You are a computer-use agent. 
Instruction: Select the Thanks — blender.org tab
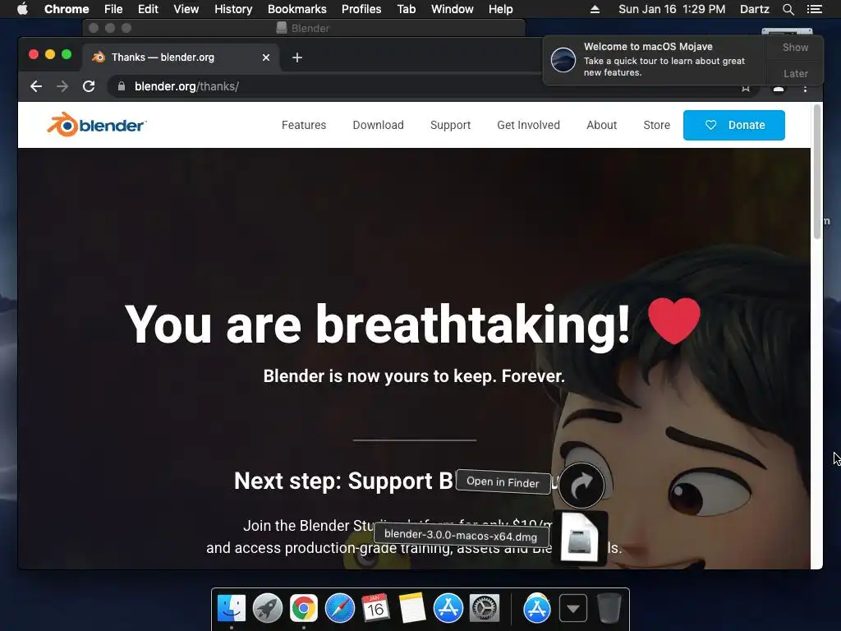(180, 58)
